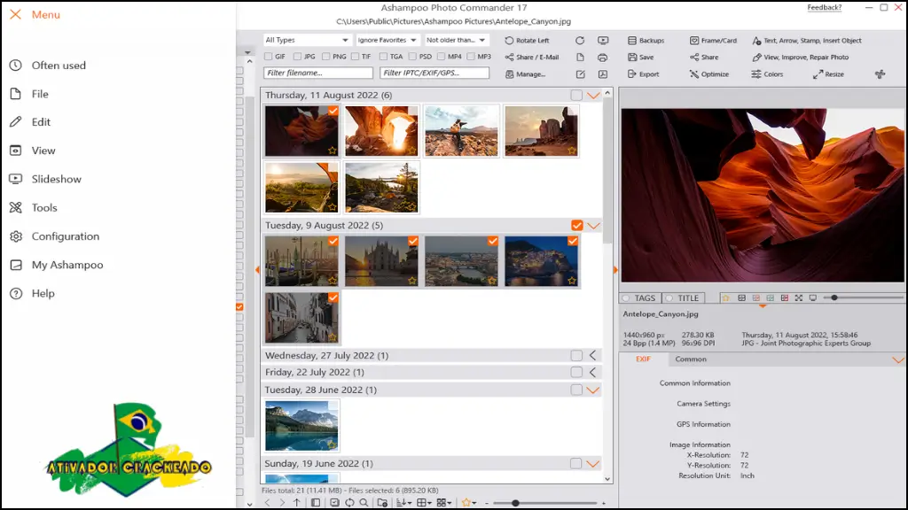The image size is (908, 510).
Task: Select the Rotate Left tool
Action: pos(528,40)
